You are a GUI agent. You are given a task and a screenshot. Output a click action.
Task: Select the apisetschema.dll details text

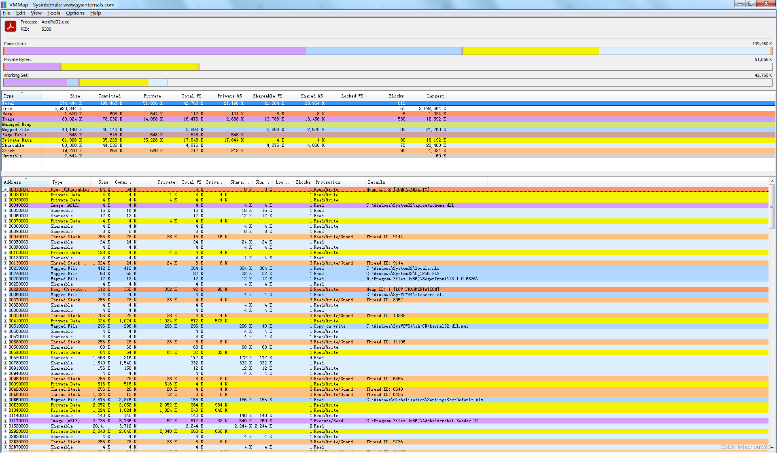click(410, 205)
